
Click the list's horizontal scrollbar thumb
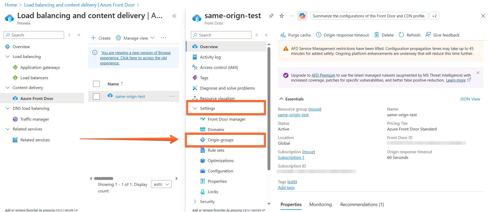coord(104,178)
